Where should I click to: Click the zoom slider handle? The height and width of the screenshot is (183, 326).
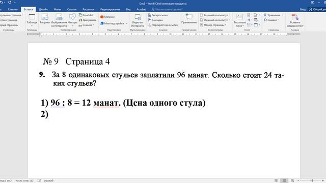pos(312,181)
